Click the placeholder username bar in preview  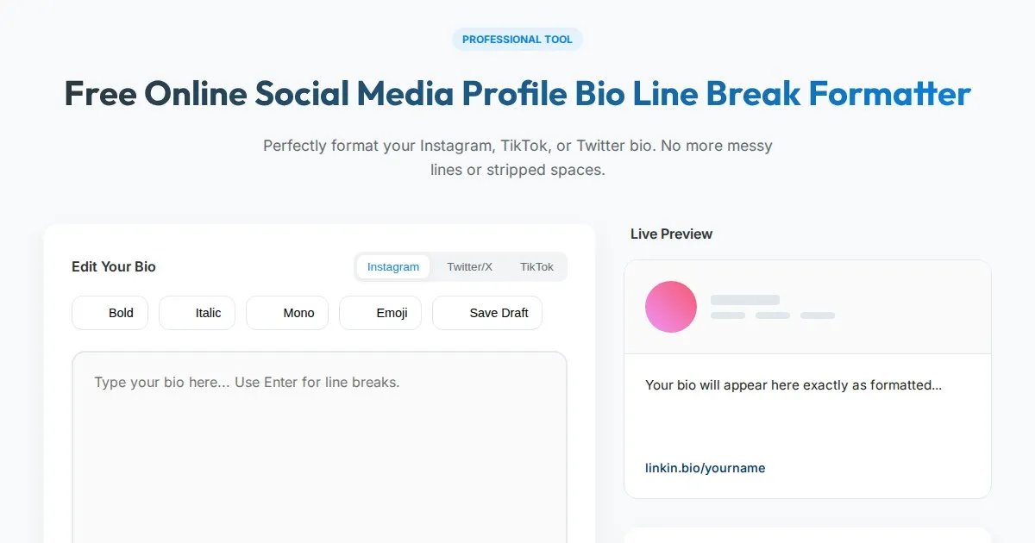[744, 300]
